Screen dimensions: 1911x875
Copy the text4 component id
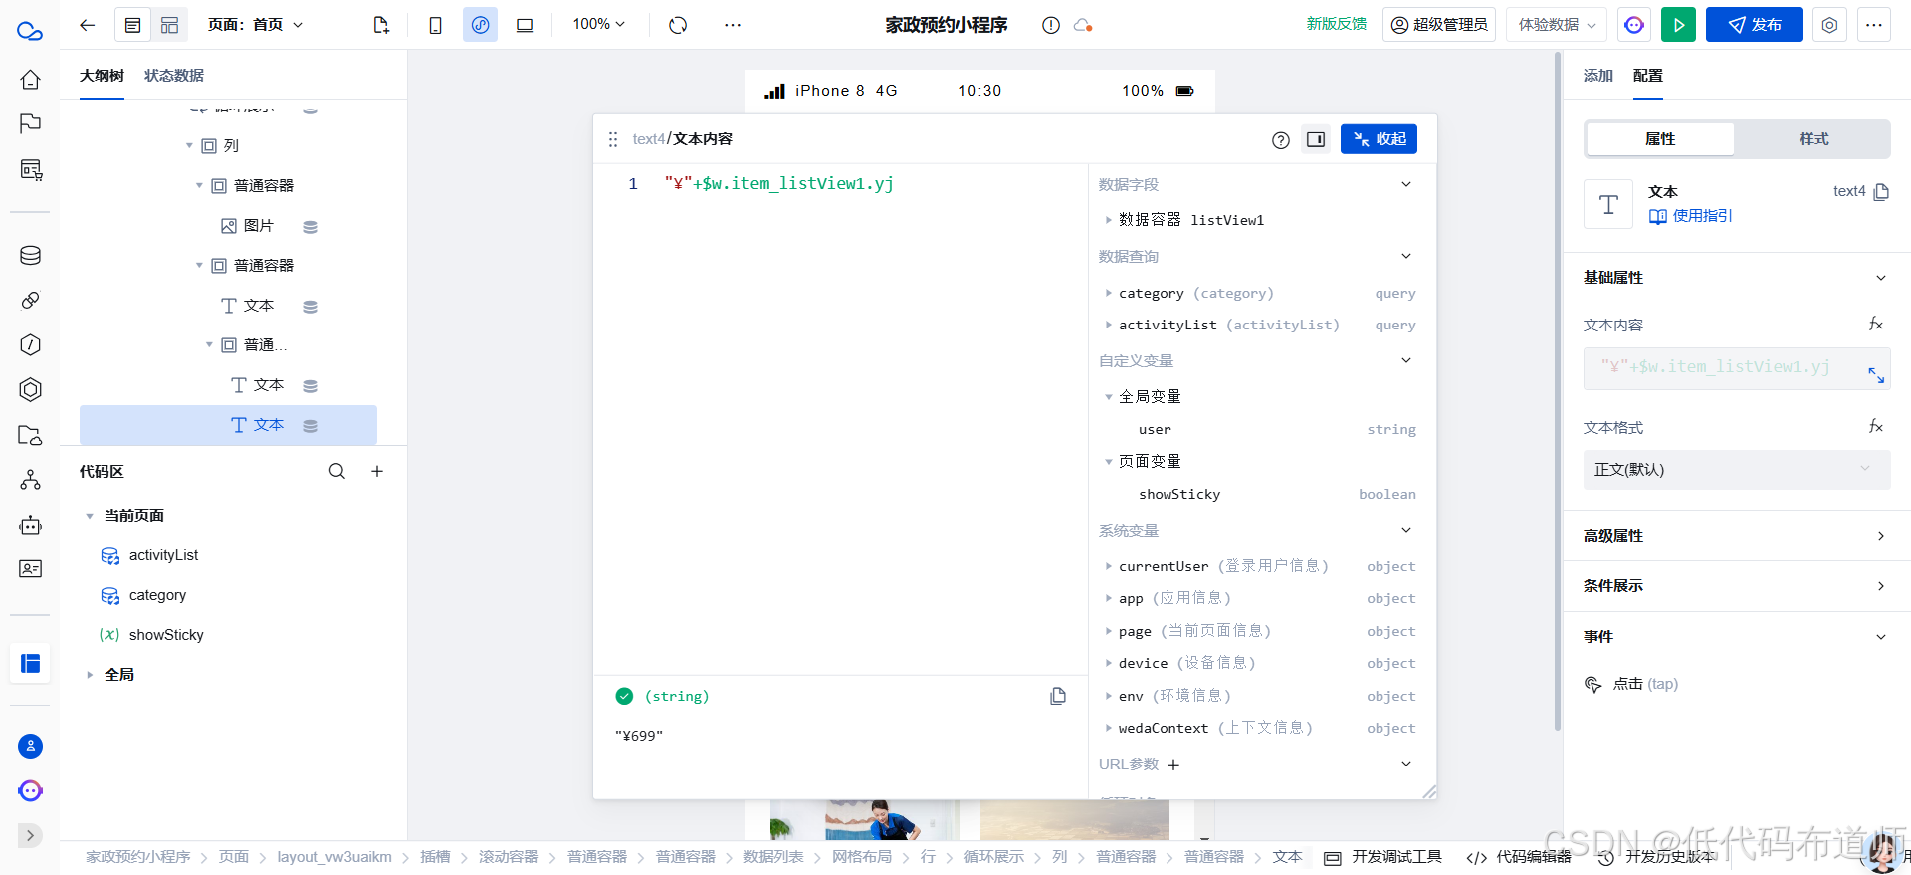click(x=1881, y=192)
